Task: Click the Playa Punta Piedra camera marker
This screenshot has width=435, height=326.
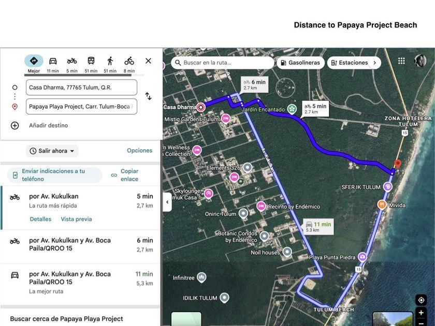Action: 363,257
